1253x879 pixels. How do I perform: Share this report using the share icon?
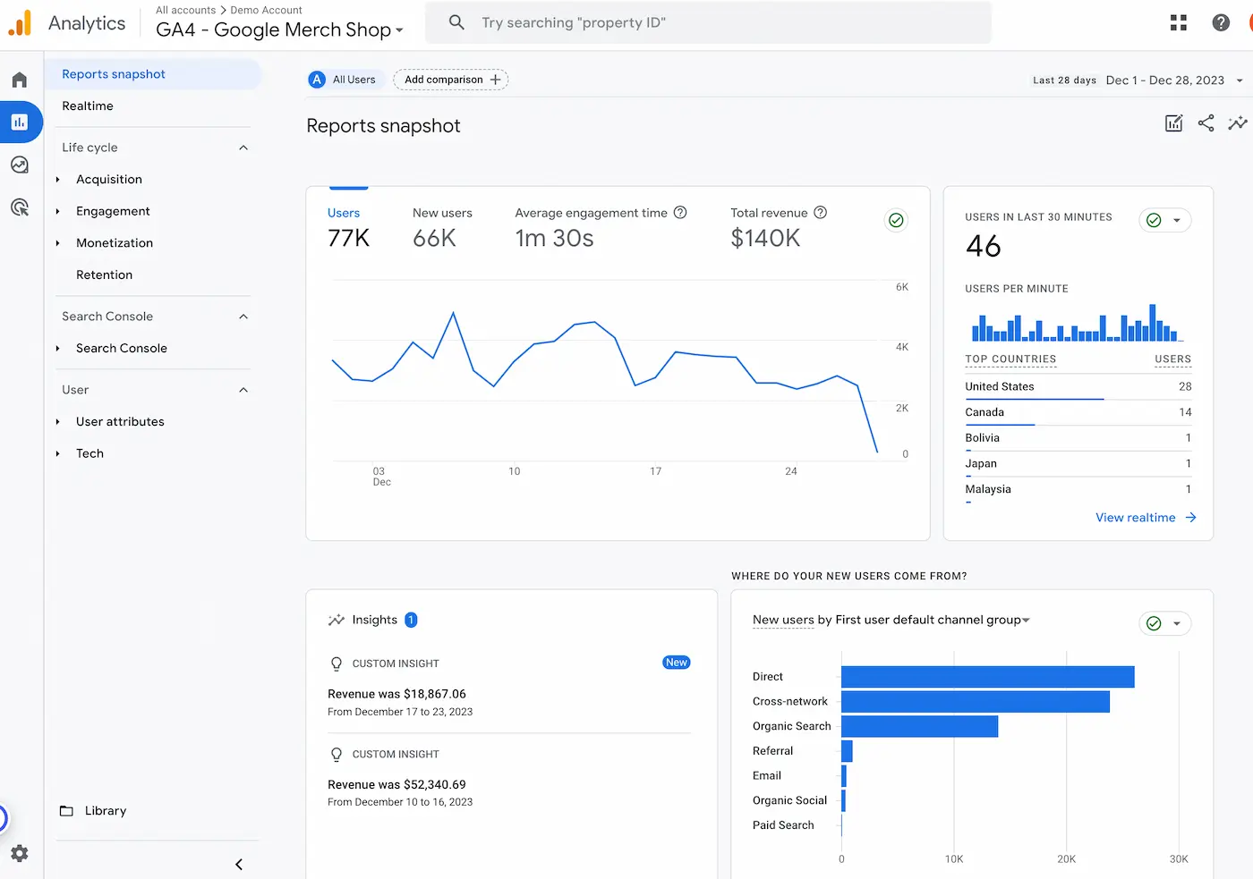(x=1206, y=123)
